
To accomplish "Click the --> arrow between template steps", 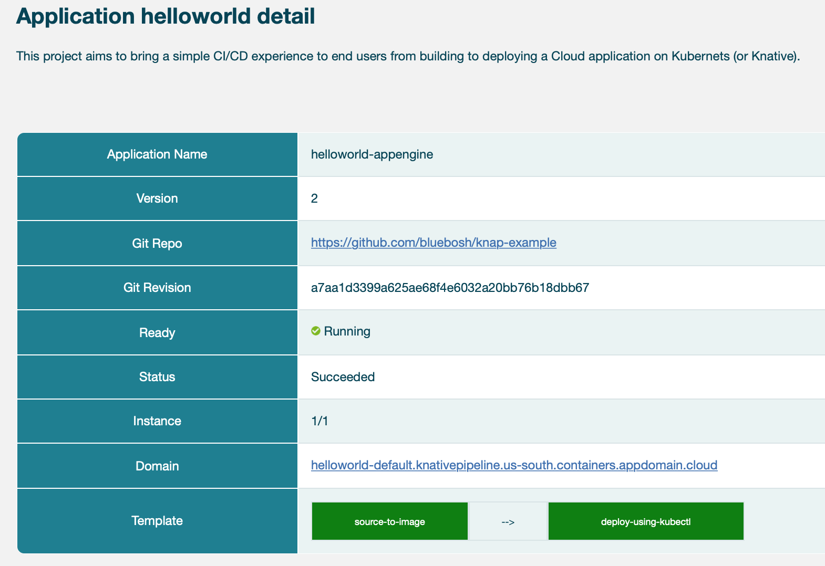I will (x=508, y=522).
